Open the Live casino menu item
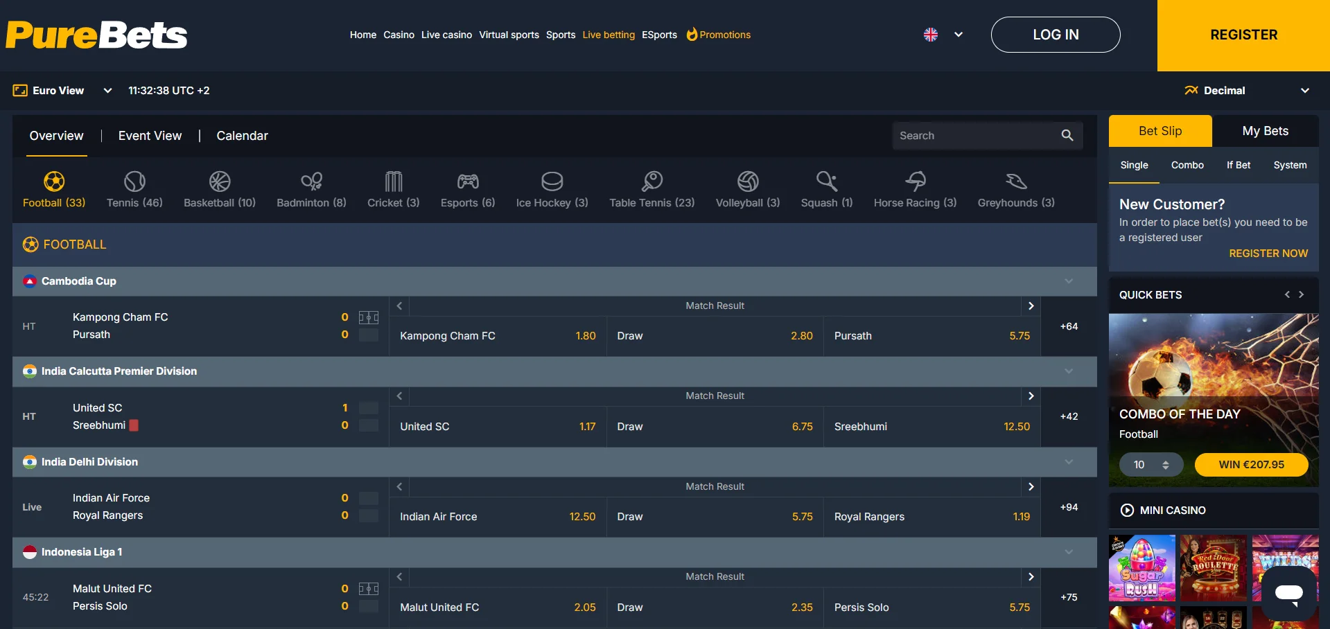1330x629 pixels. (446, 35)
